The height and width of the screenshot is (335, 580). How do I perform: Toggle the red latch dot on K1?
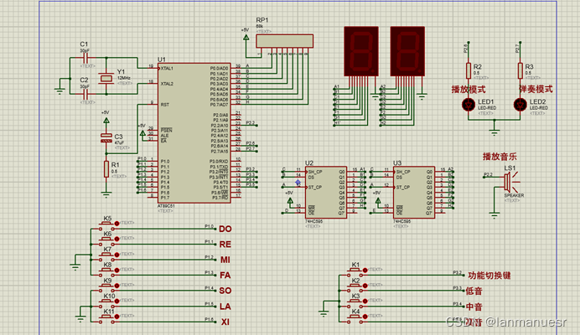pos(365,271)
